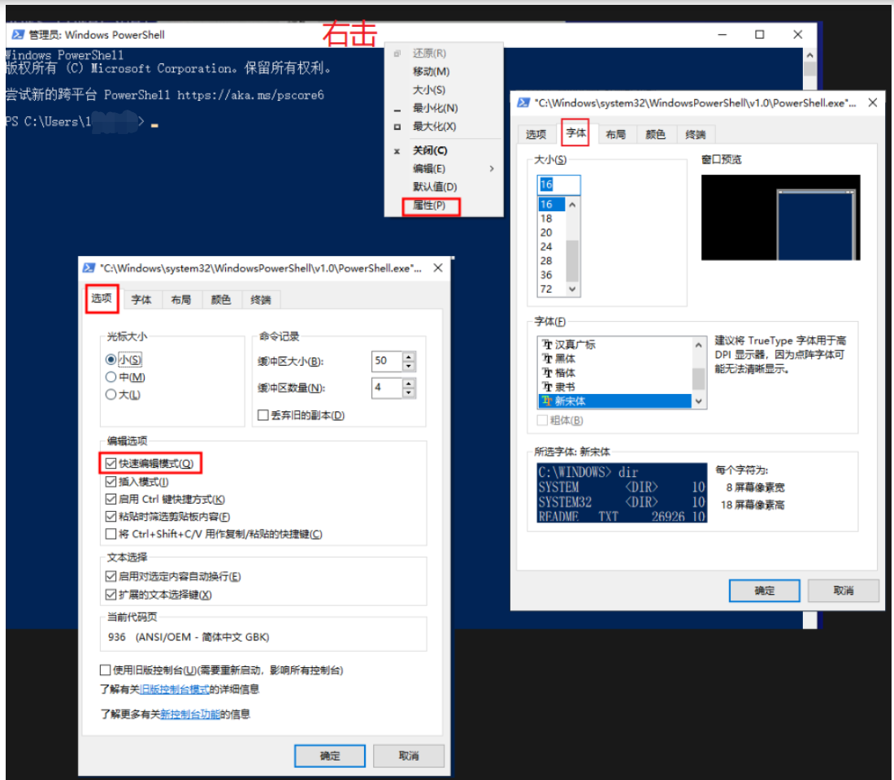
Task: Open the 字体 tab in the Options dialog
Action: click(141, 300)
